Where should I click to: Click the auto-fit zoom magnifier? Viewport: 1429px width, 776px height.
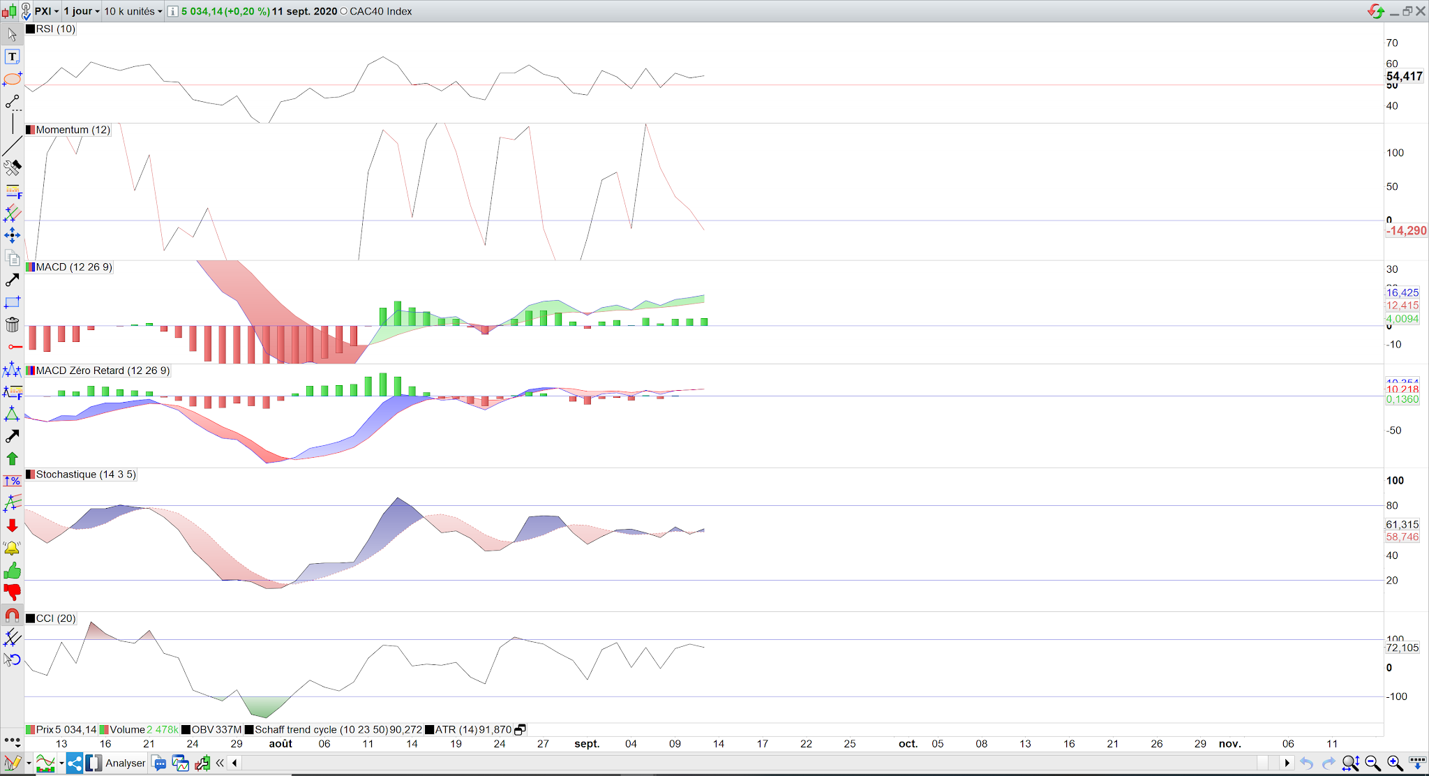tap(1350, 763)
